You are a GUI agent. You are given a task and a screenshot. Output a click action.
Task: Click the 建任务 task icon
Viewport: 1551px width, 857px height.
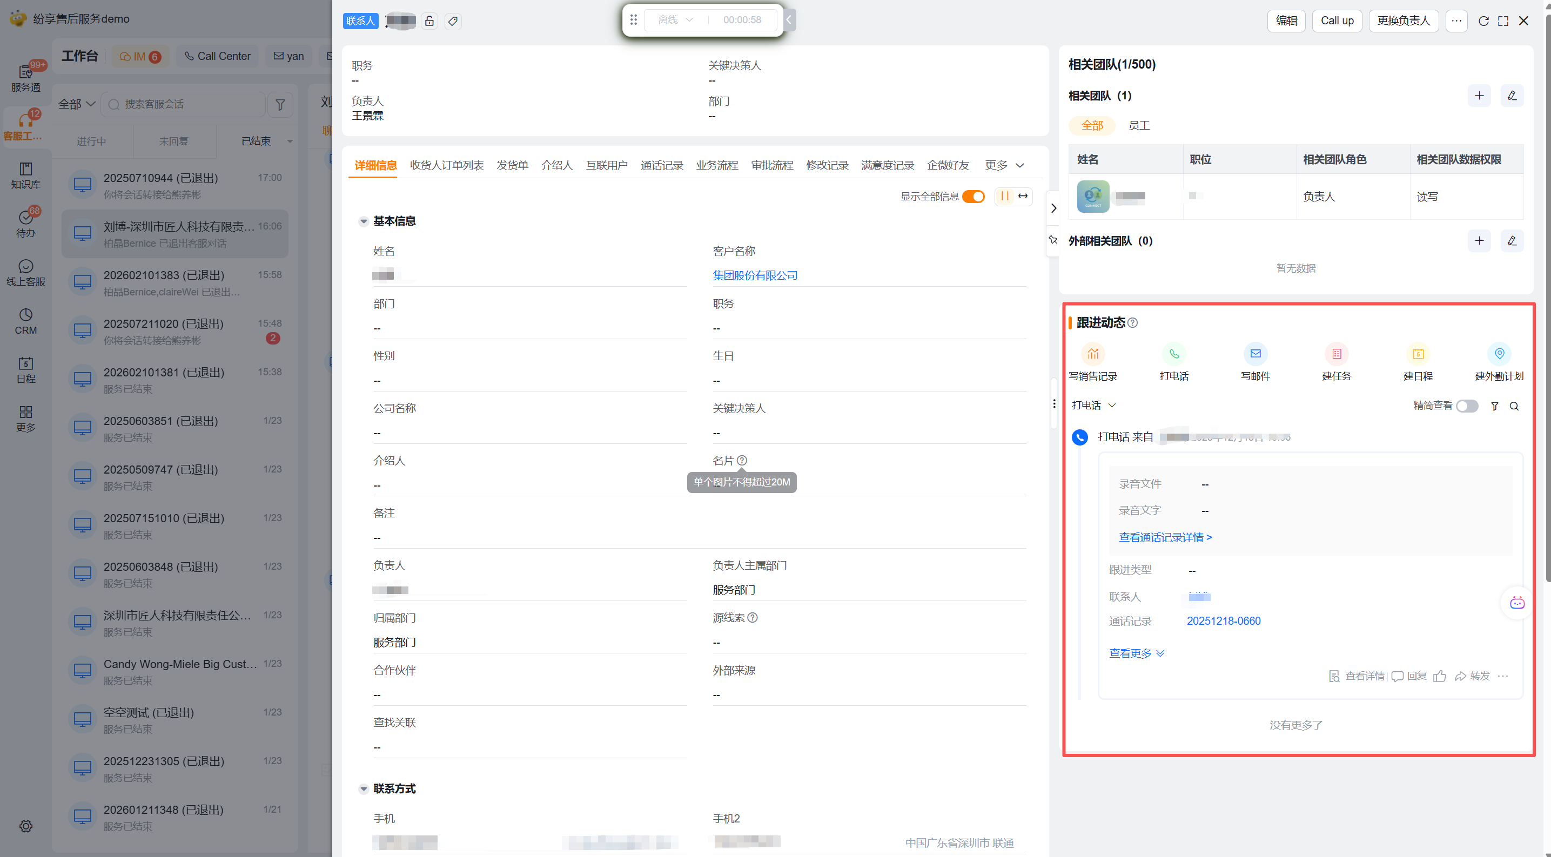(x=1336, y=354)
